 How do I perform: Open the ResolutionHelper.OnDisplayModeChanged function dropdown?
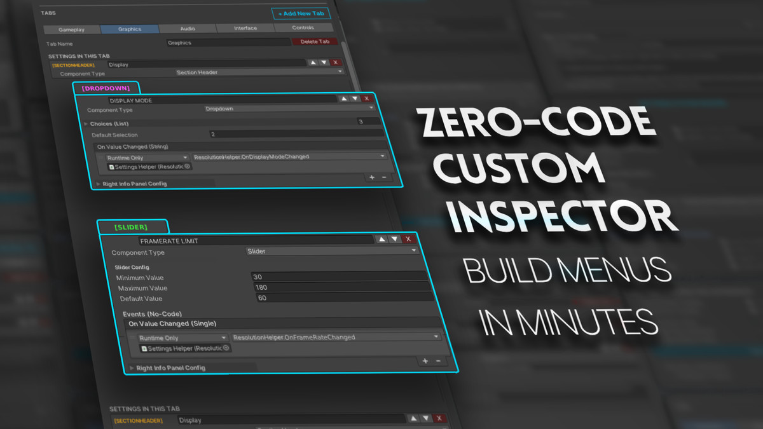(x=290, y=156)
